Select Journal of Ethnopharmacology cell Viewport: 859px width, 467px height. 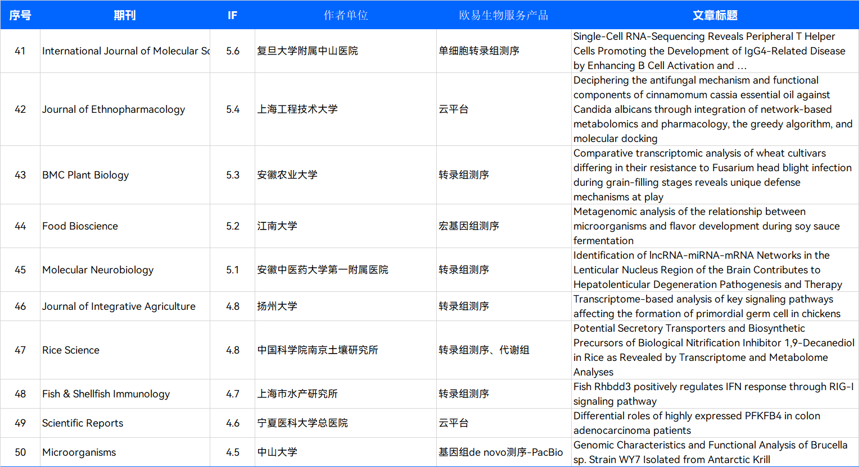(x=125, y=109)
